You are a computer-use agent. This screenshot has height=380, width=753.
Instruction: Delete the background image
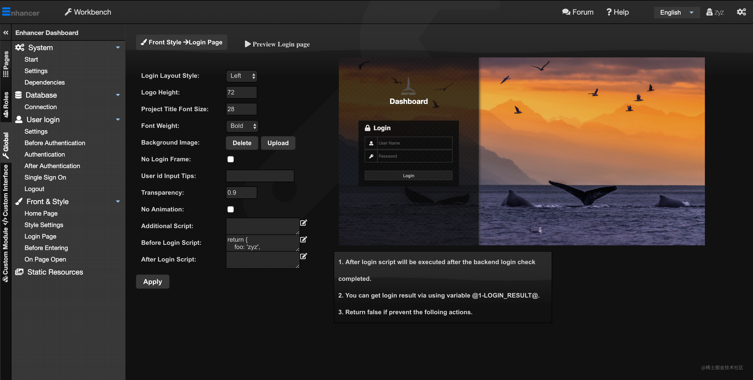pos(242,143)
